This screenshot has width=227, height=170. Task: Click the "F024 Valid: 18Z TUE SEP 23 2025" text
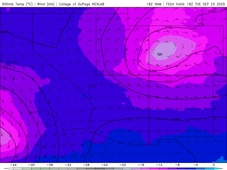tap(196, 4)
